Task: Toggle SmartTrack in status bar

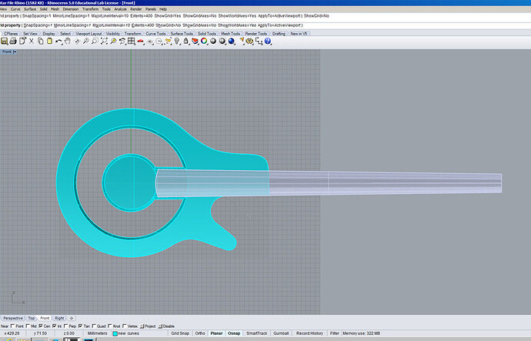Action: 257,333
